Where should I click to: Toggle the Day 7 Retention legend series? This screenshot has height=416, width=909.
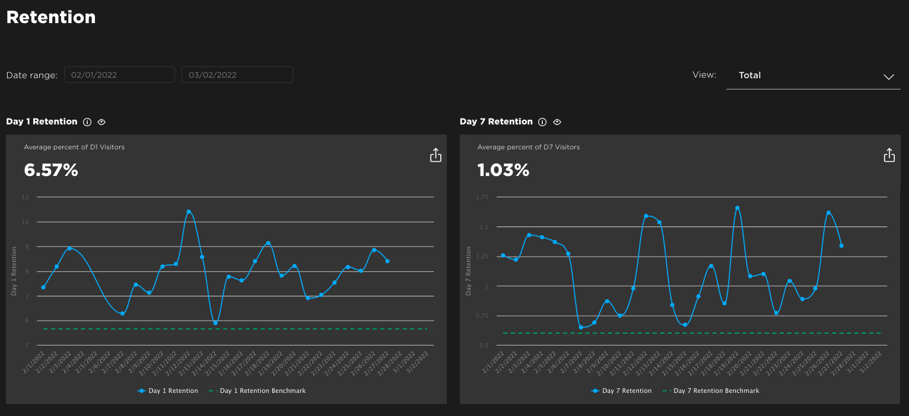click(621, 391)
